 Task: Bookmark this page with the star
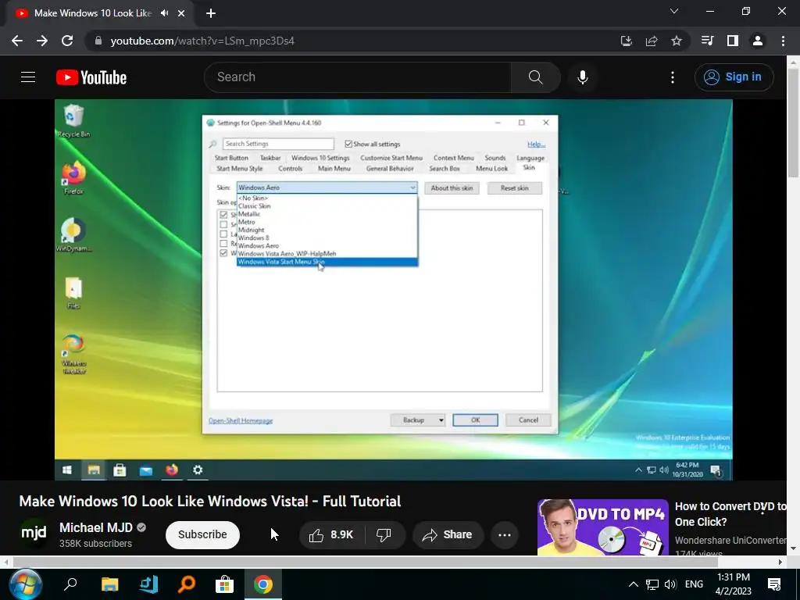pyautogui.click(x=677, y=41)
